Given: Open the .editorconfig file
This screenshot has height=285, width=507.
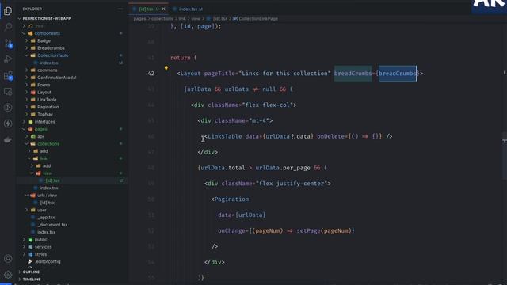Looking at the screenshot, I should point(48,261).
